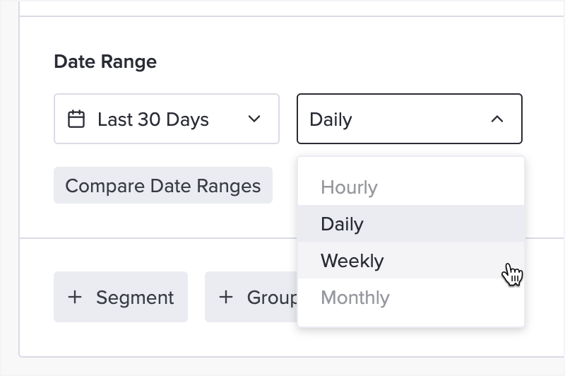Click the Date Range section heading
Viewport: 565px width, 376px height.
105,61
